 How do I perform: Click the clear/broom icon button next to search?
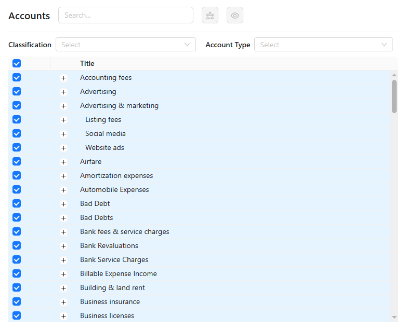[210, 16]
